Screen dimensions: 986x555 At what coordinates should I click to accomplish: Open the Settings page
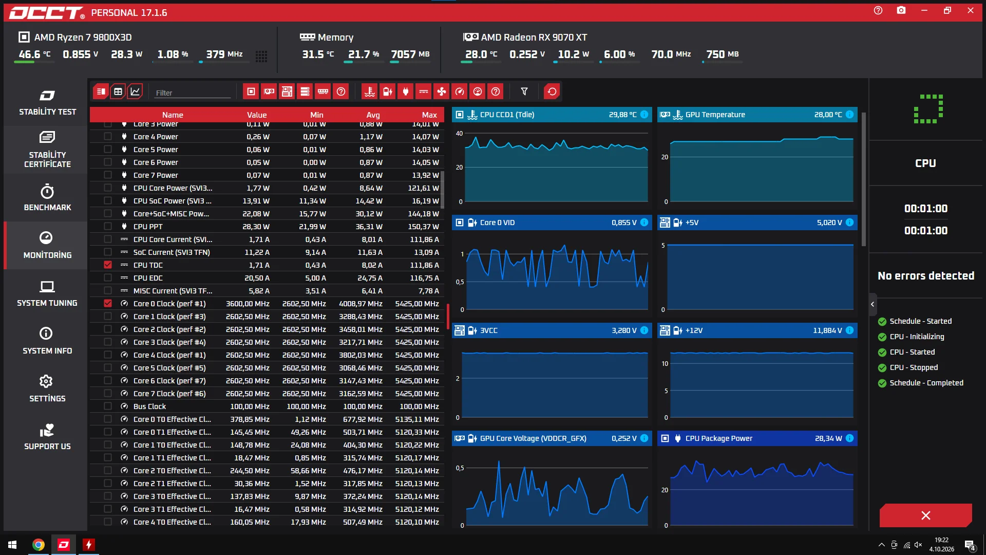47,389
